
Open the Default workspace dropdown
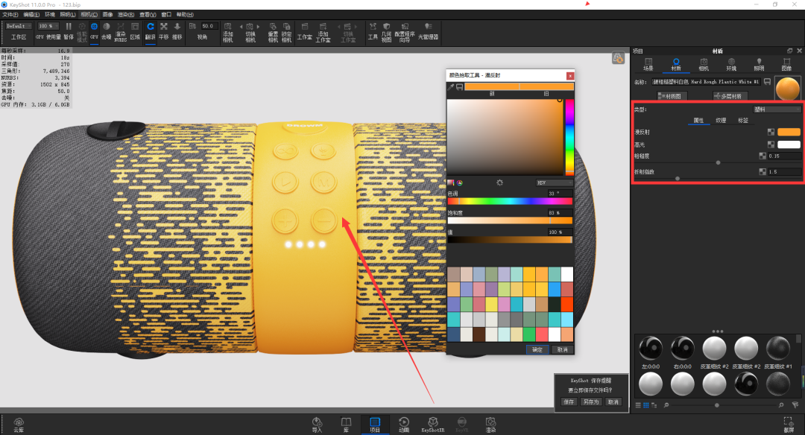(19, 26)
